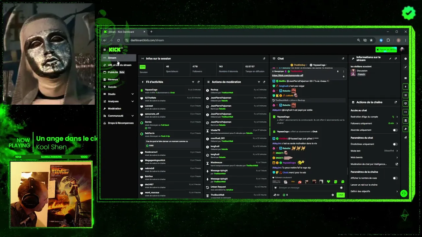Pop out the Fil d'activités panel
422x237 pixels.
(x=198, y=82)
